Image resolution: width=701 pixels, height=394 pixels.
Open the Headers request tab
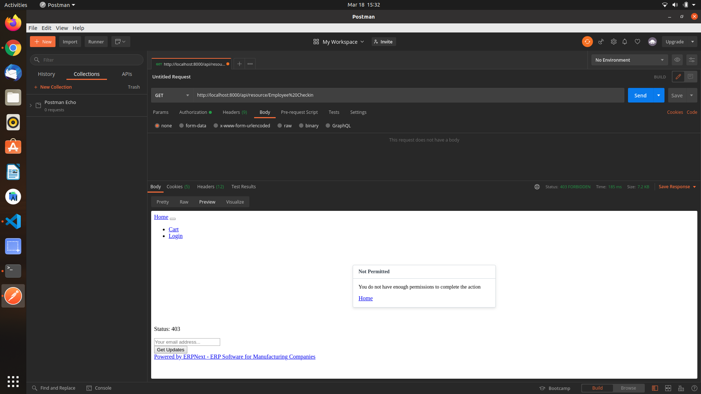click(x=235, y=112)
